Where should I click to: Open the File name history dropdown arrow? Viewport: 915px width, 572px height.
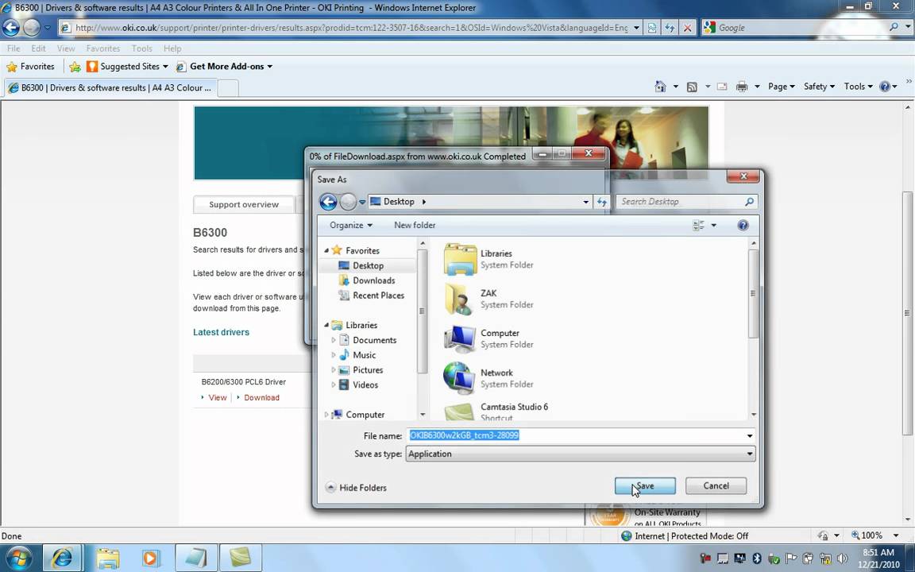pyautogui.click(x=749, y=435)
